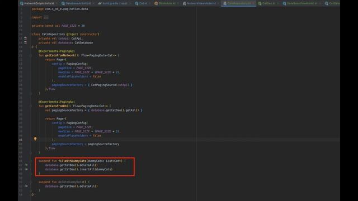Image resolution: width=358 pixels, height=201 pixels.
Task: Click the first @ExperimentalPagingApi annotation
Action: click(x=56, y=51)
